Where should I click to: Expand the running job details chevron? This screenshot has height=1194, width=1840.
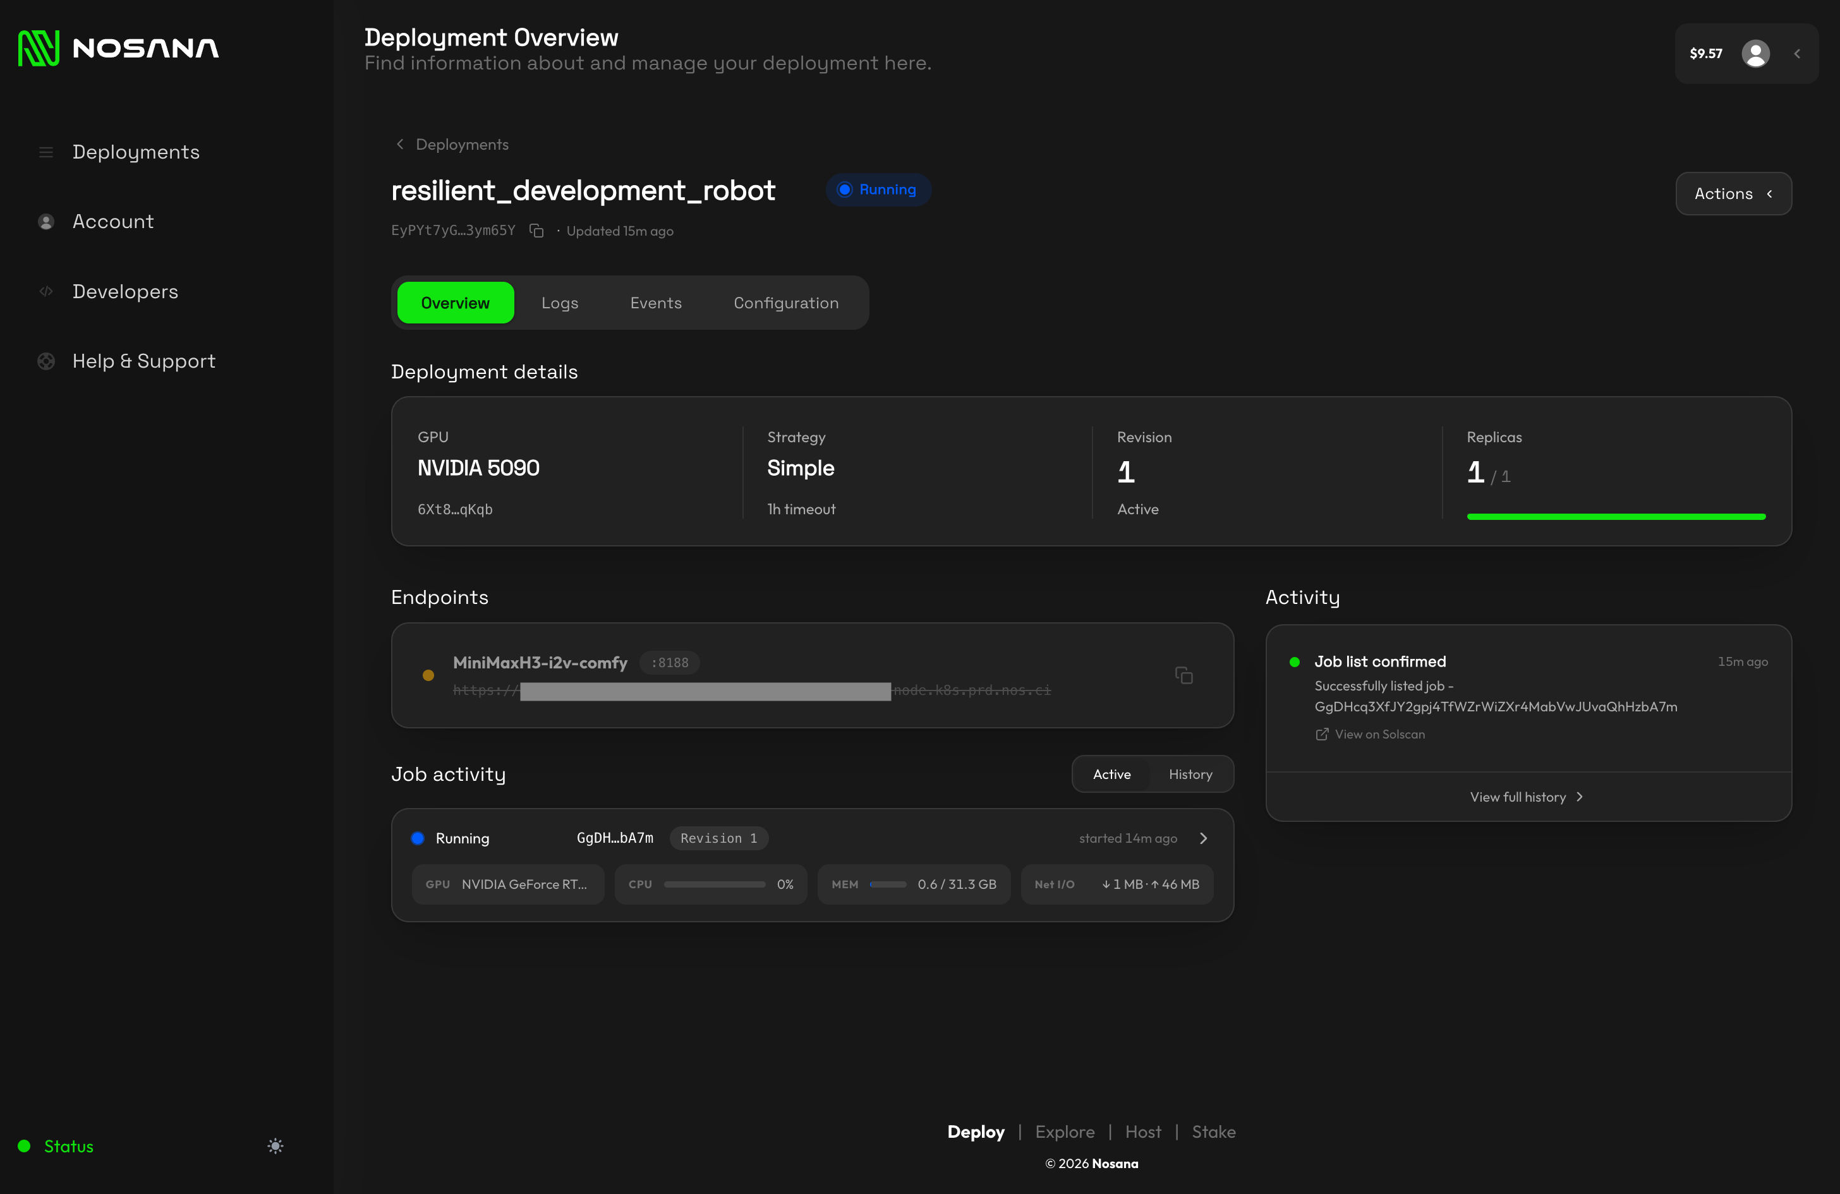point(1203,838)
